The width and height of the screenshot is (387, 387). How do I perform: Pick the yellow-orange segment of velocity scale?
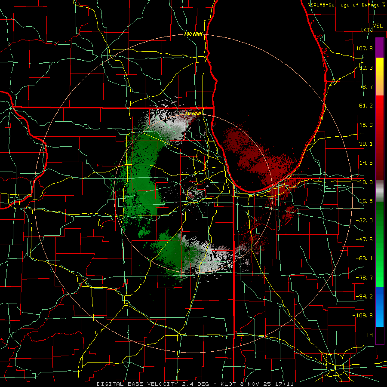click(380, 77)
